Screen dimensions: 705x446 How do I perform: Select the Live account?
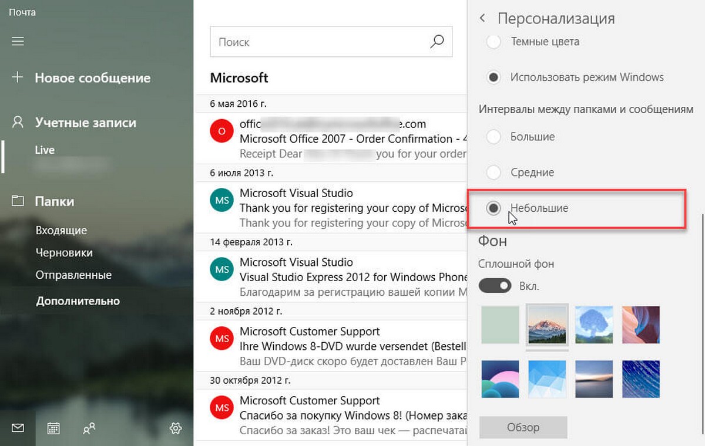[45, 150]
